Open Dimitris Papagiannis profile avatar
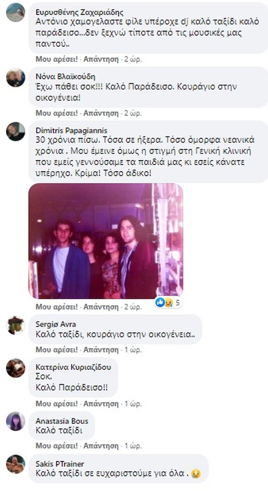This screenshot has height=491, width=268. (x=15, y=131)
